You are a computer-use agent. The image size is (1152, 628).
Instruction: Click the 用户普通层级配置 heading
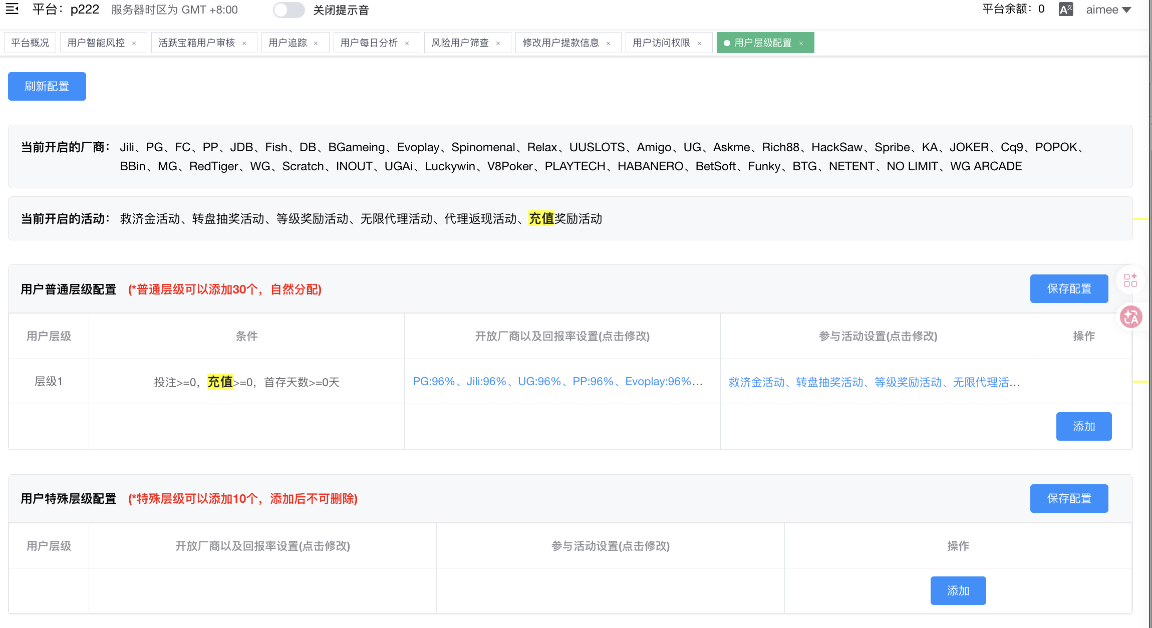click(69, 289)
